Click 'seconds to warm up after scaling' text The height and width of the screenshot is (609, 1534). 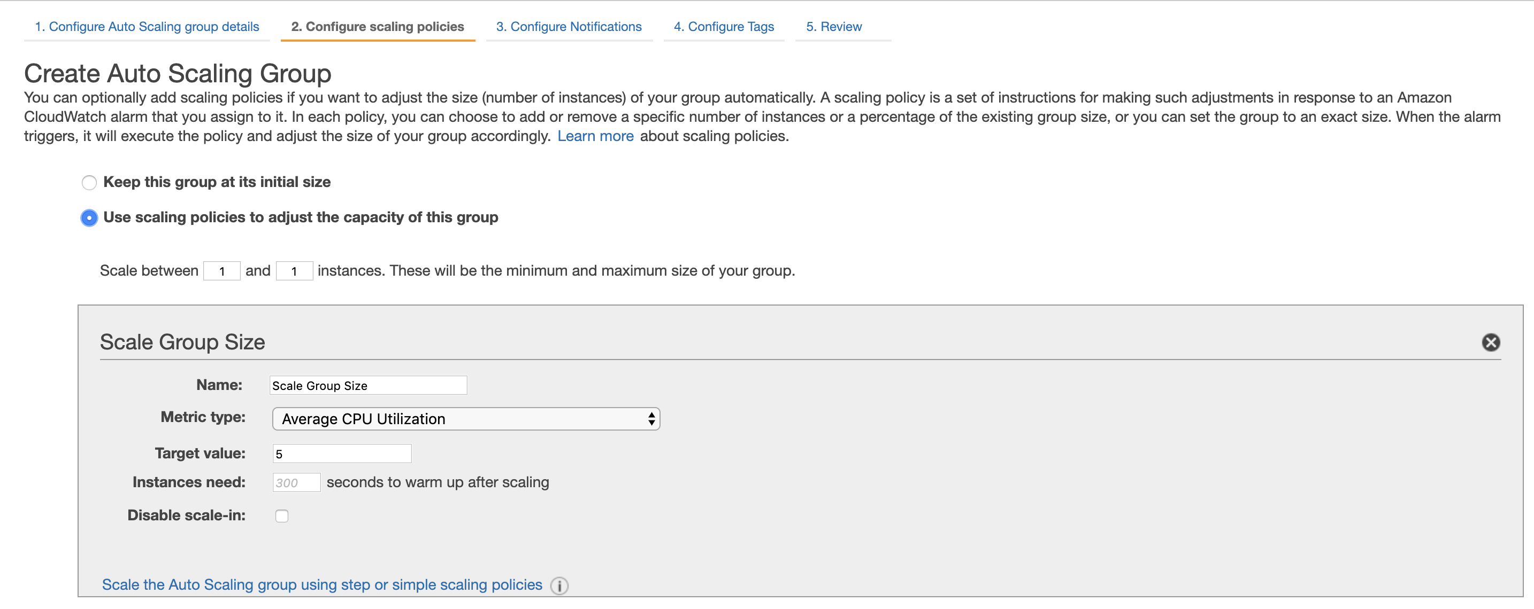pyautogui.click(x=438, y=482)
